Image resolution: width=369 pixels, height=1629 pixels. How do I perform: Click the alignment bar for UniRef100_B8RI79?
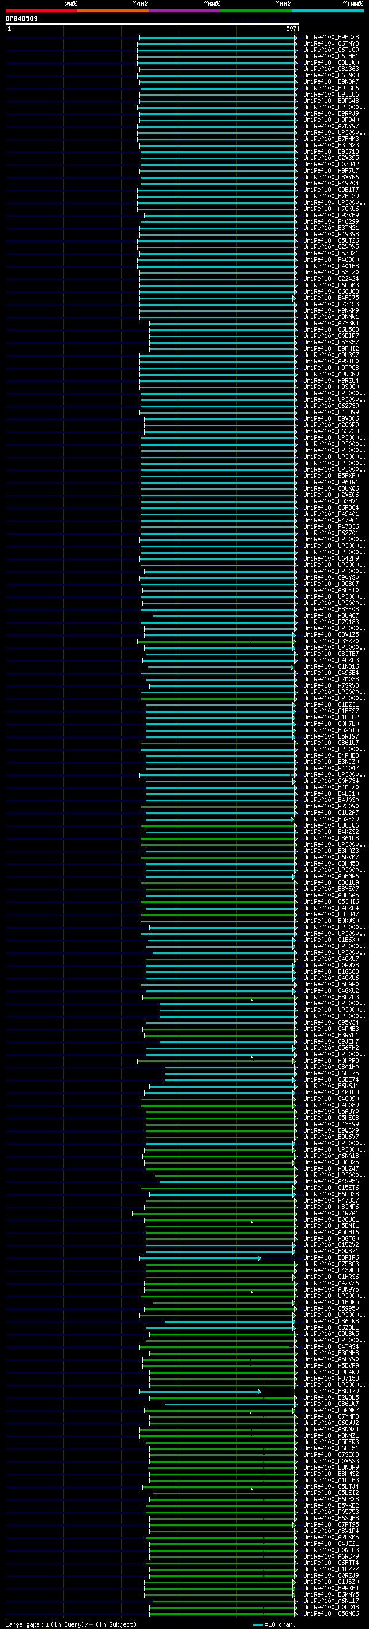[x=199, y=1391]
